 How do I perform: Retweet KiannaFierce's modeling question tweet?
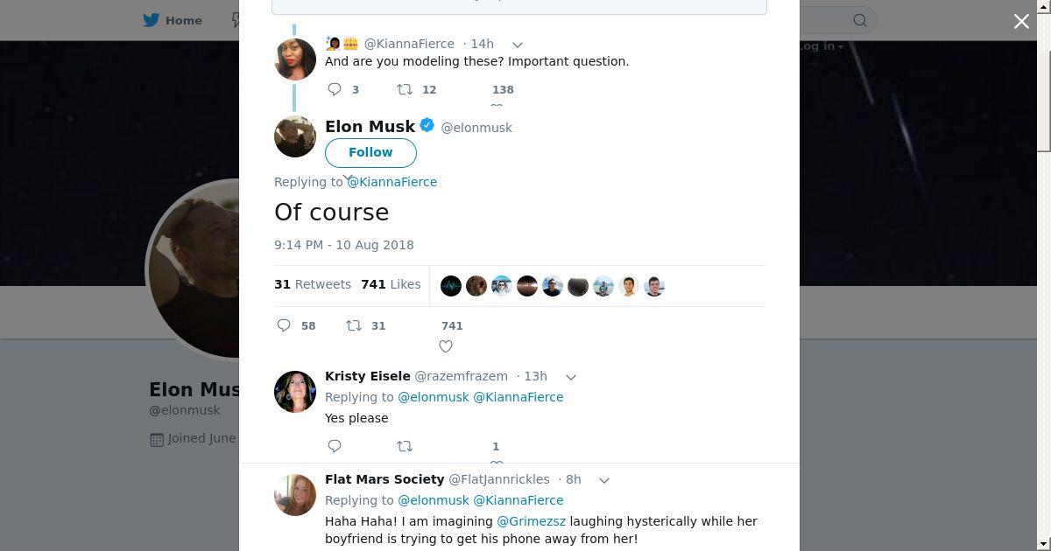(x=405, y=89)
